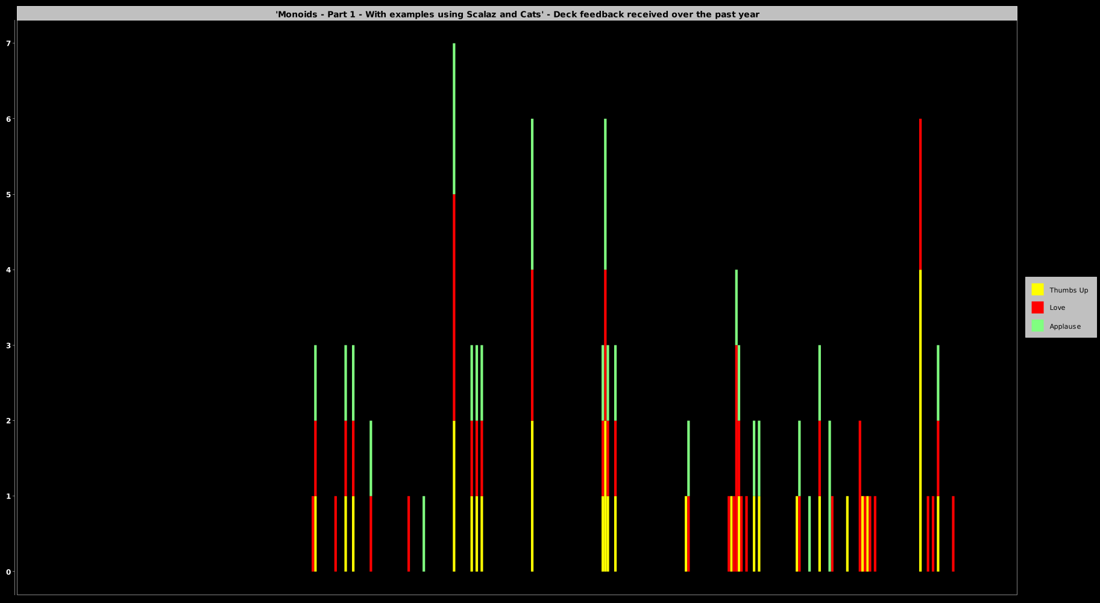The image size is (1100, 603).
Task: Click the yellow Thumbs Up legend swatch
Action: point(1037,289)
